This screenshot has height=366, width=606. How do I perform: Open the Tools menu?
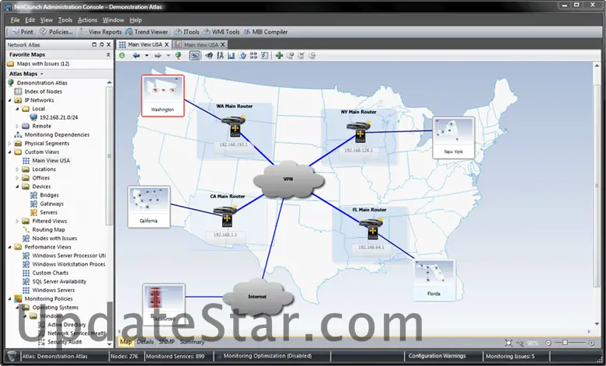tap(65, 19)
